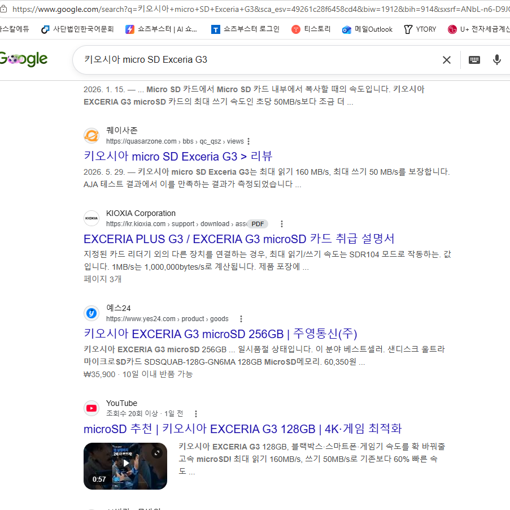Screen dimensions: 510x510
Task: Open 키오시아 EXCERIA G3 microSD 256GB result
Action: [x=220, y=334]
